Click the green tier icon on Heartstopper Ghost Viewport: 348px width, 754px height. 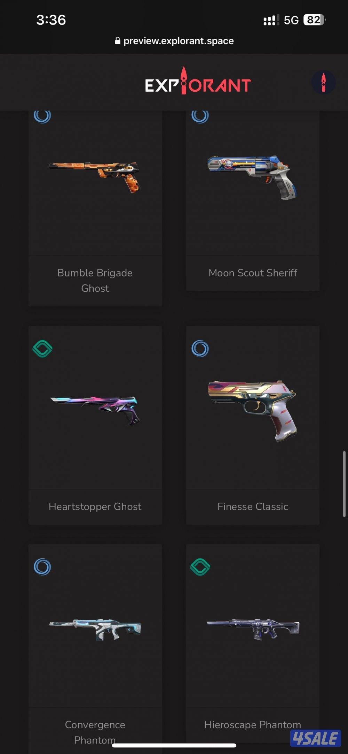point(42,349)
